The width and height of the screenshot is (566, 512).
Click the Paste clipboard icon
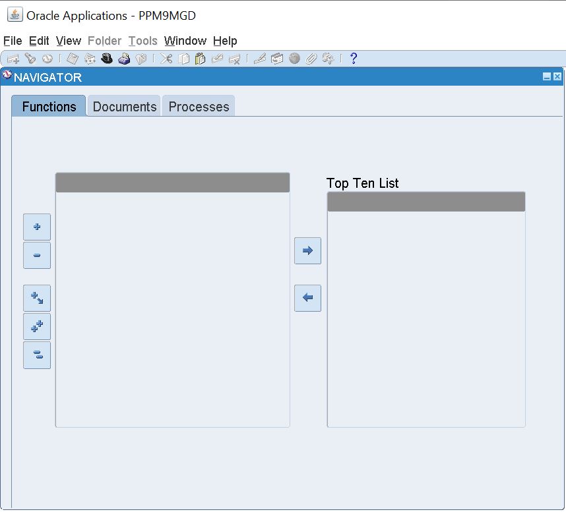point(200,59)
